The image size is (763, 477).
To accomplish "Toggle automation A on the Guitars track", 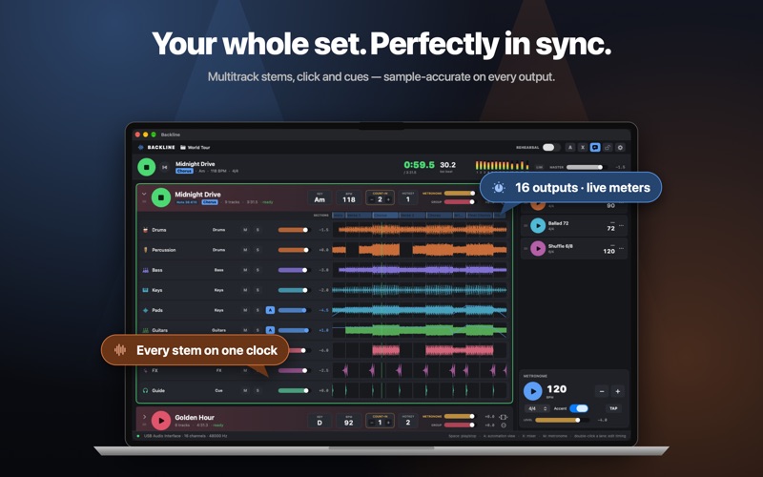I will (270, 330).
